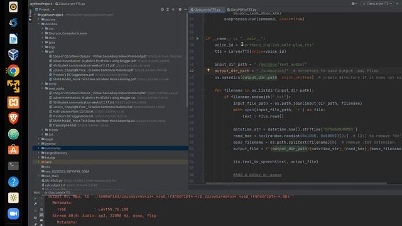Open Brave browser from the dock

click(x=13, y=118)
